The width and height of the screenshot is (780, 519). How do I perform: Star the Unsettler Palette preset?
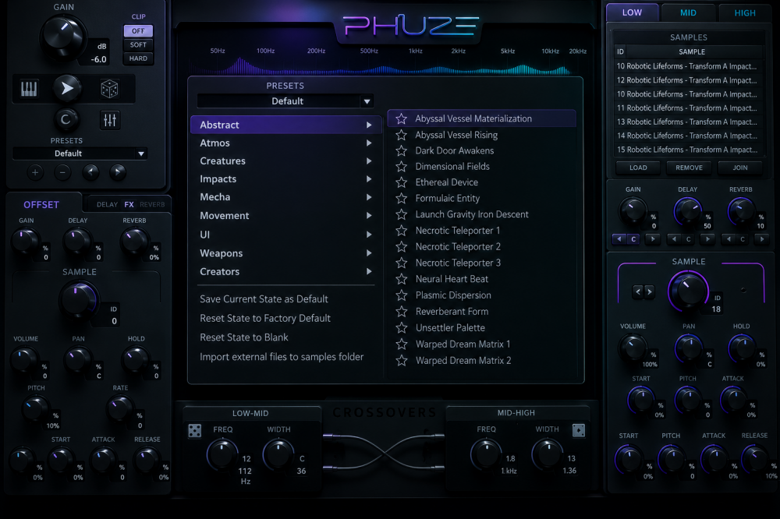tap(402, 327)
